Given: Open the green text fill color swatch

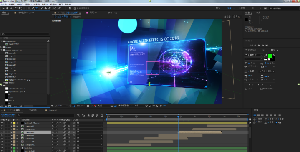Looking at the screenshot, I should tap(270, 56).
